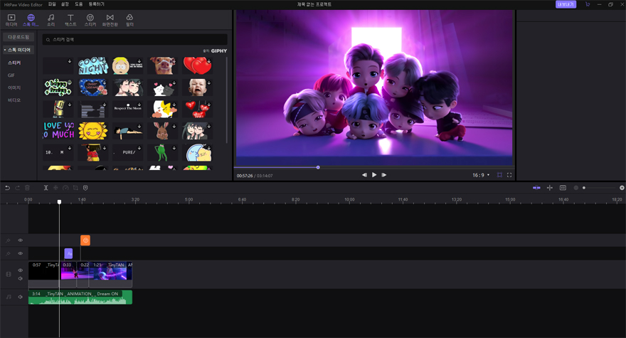Screen dimensions: 626x338
Task: Click the sticker panel vertical scrollbar
Action: (x=227, y=100)
